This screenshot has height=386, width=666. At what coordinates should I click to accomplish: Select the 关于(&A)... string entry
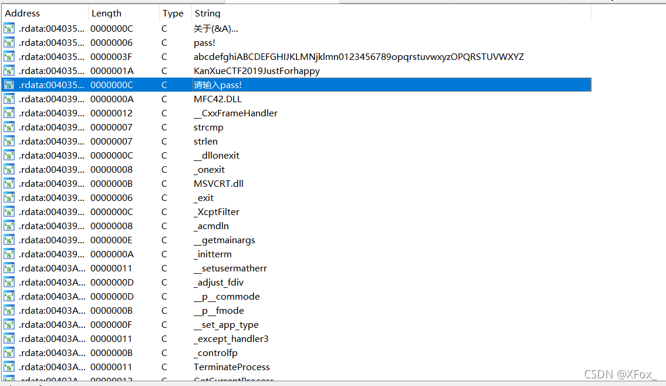pos(216,28)
